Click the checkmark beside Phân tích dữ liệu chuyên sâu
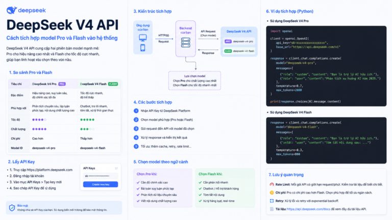 [138, 195]
